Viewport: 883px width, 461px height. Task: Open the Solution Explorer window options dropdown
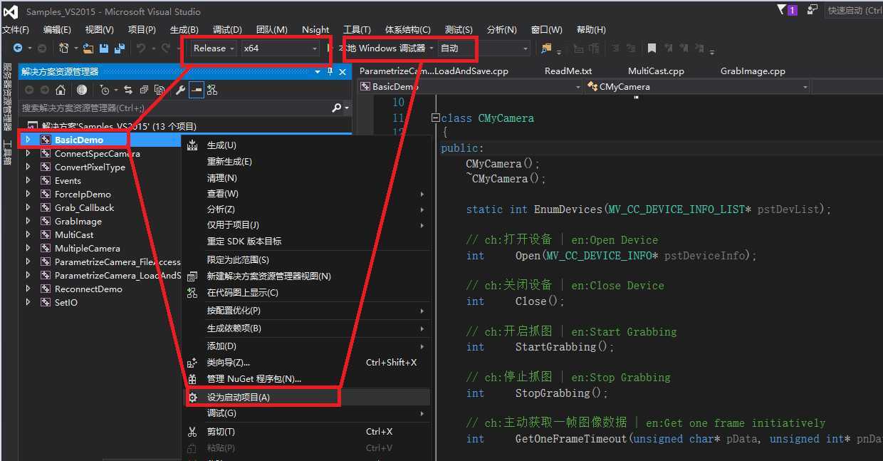click(318, 71)
